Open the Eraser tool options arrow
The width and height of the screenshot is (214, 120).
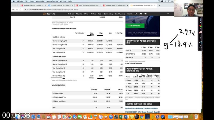200,35
